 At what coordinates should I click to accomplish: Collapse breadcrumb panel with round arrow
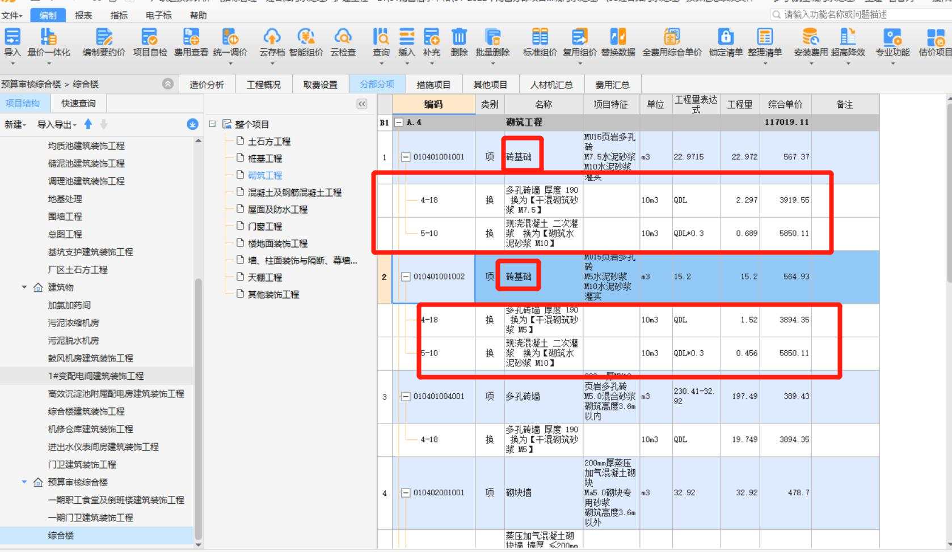click(x=168, y=84)
